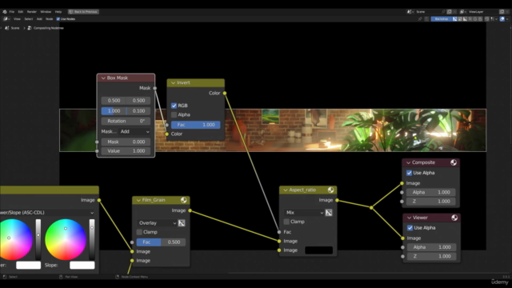
Task: Select the G green channel backdrop button
Action: (475, 19)
